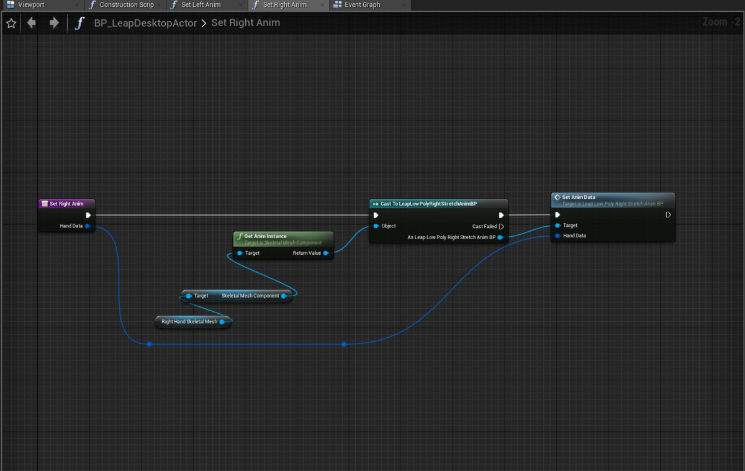Click the 'Target is Skeletal Mesh Component' subtitle
This screenshot has width=745, height=471.
[x=283, y=243]
